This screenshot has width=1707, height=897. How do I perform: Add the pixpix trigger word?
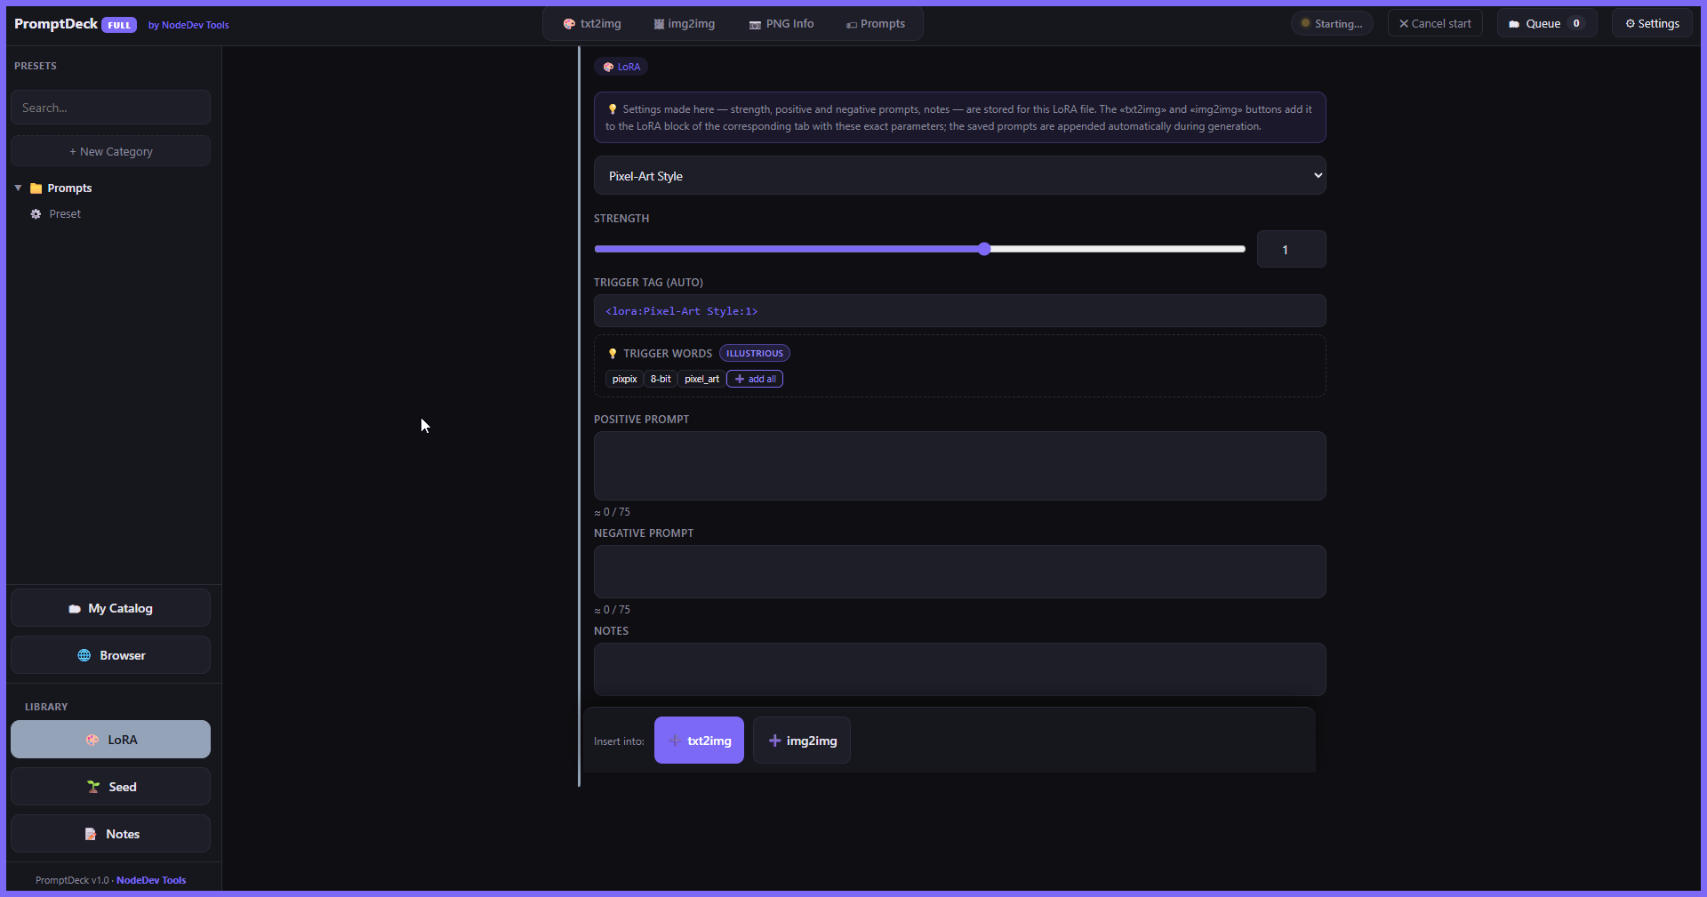coord(624,379)
